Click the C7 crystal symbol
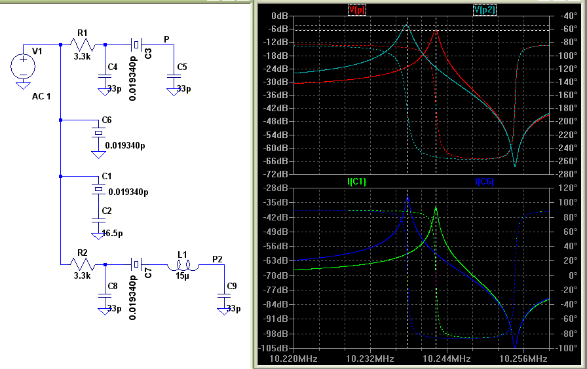This screenshot has height=369, width=587. [x=136, y=265]
